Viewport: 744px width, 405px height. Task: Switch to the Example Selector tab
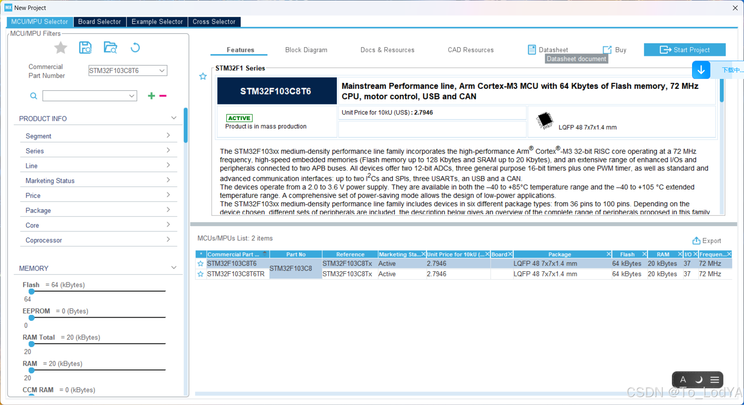tap(157, 22)
